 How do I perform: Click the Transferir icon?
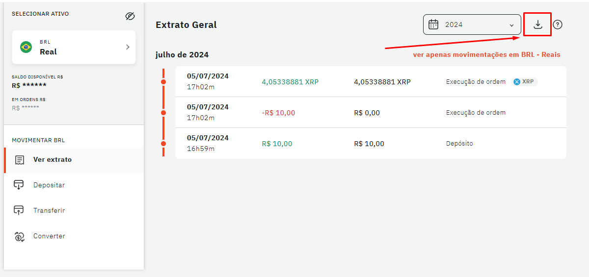point(19,211)
